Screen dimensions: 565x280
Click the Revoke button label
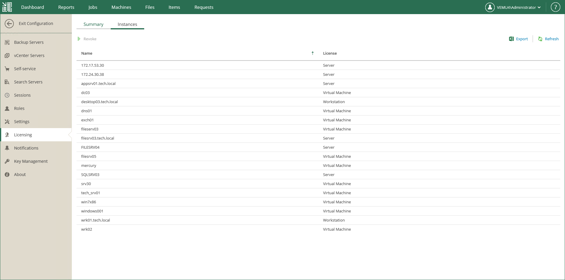(x=90, y=39)
